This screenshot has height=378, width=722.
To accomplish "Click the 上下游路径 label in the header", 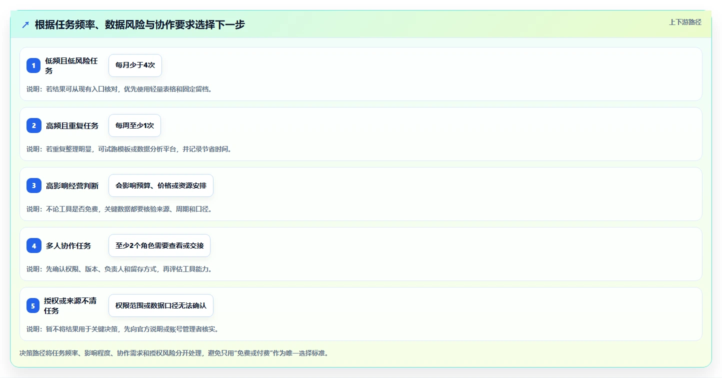I will 685,22.
